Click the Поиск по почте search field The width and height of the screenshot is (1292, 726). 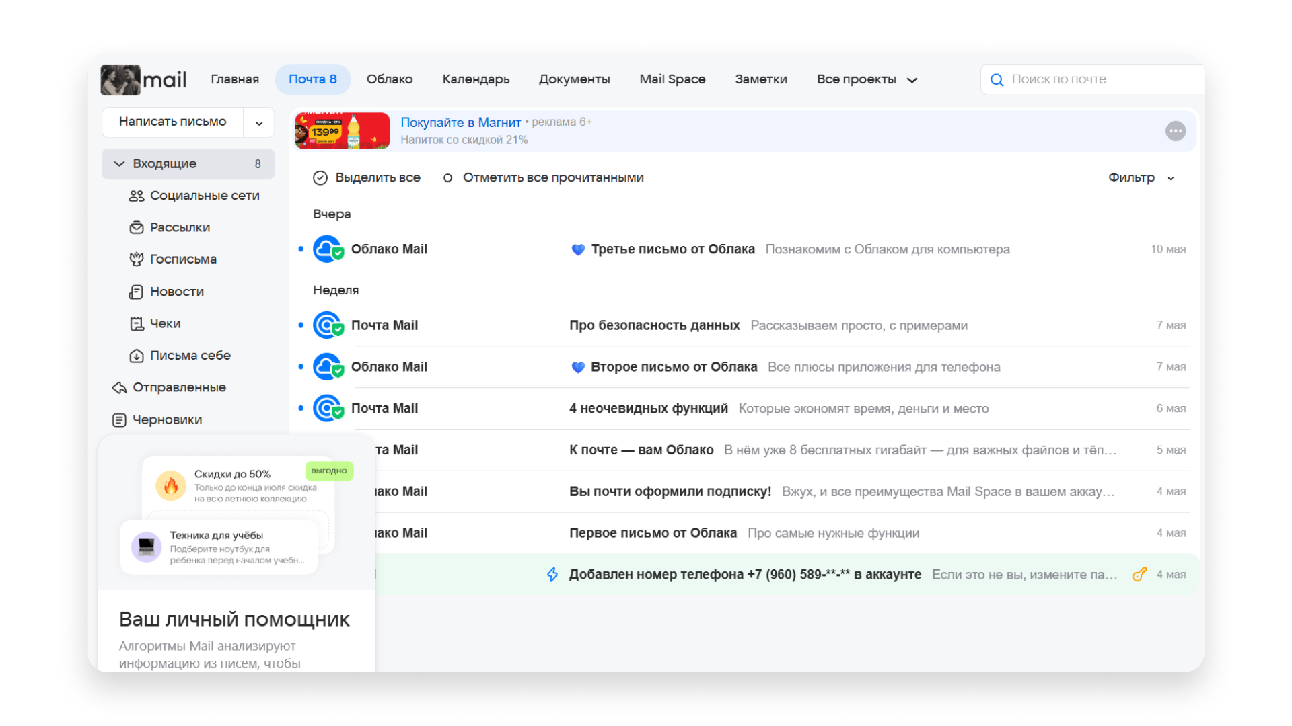(1093, 79)
